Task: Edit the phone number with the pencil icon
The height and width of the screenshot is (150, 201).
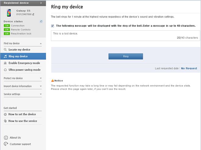Action: pos(33,14)
